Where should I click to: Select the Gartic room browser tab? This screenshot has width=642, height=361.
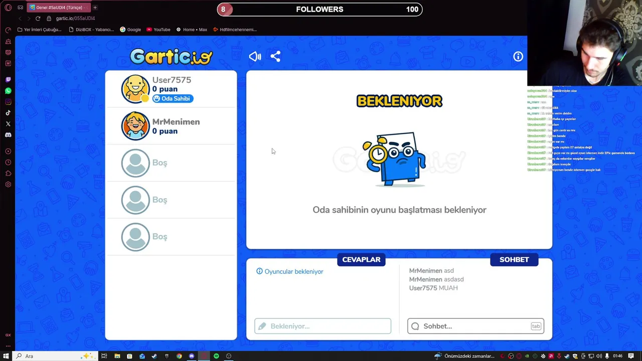[58, 8]
